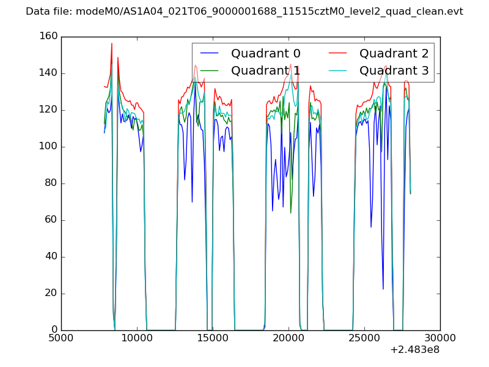This screenshot has width=489, height=367.
Task: Click the Quadrant 2 legend label
Action: point(394,53)
